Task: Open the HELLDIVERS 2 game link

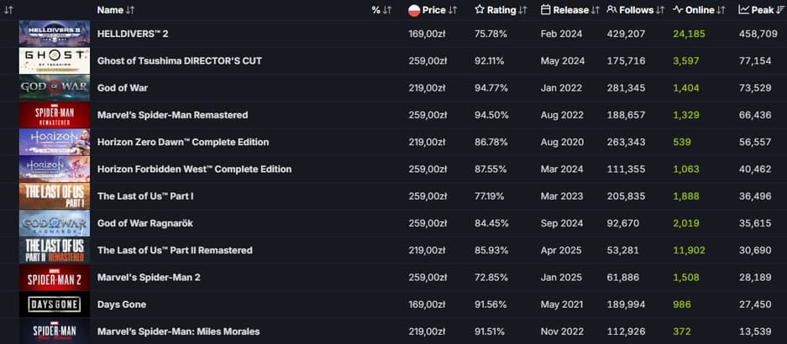Action: 133,34
